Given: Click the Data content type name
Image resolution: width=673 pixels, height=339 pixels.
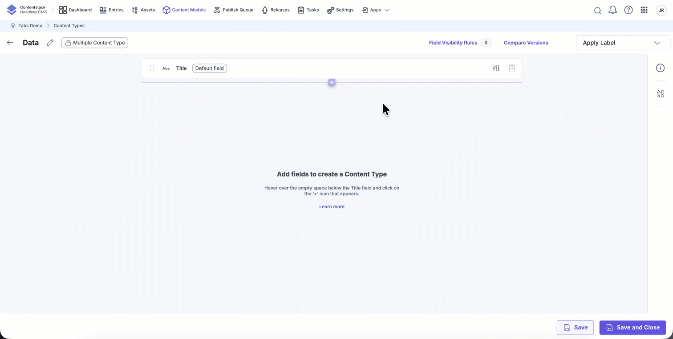Looking at the screenshot, I should [x=31, y=43].
